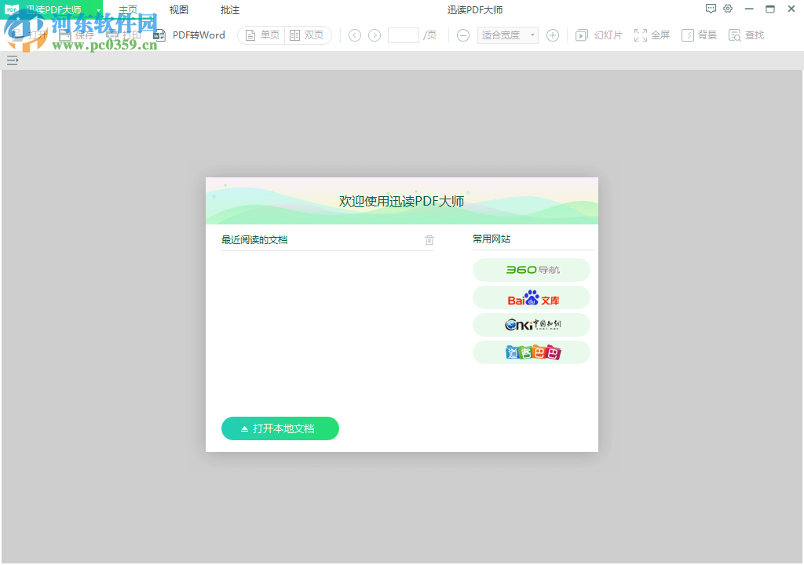Launch the PDF转Word converter
The height and width of the screenshot is (565, 804).
click(189, 35)
